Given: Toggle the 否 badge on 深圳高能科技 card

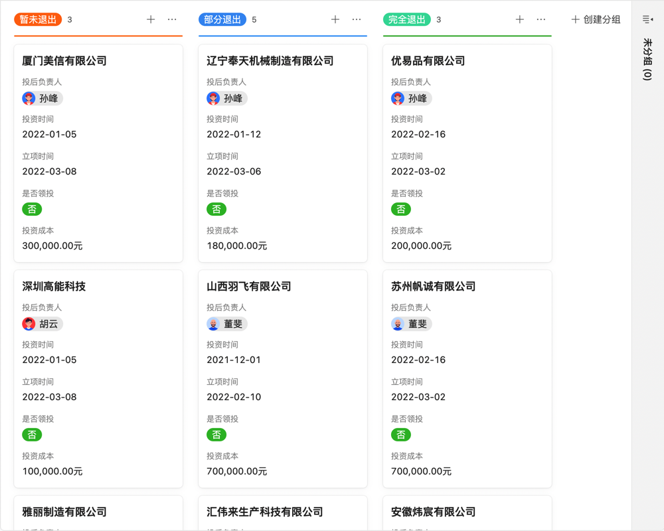Looking at the screenshot, I should (x=32, y=435).
